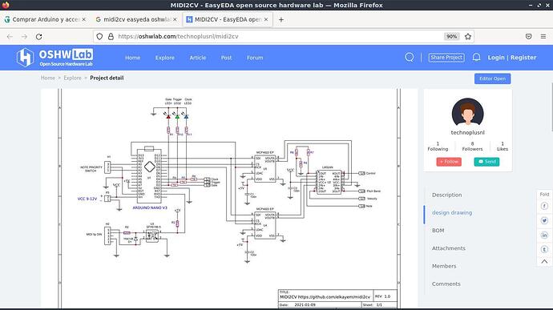Click the MIDI2CV schematic drawing
Image resolution: width=553 pixels, height=310 pixels.
click(x=229, y=198)
